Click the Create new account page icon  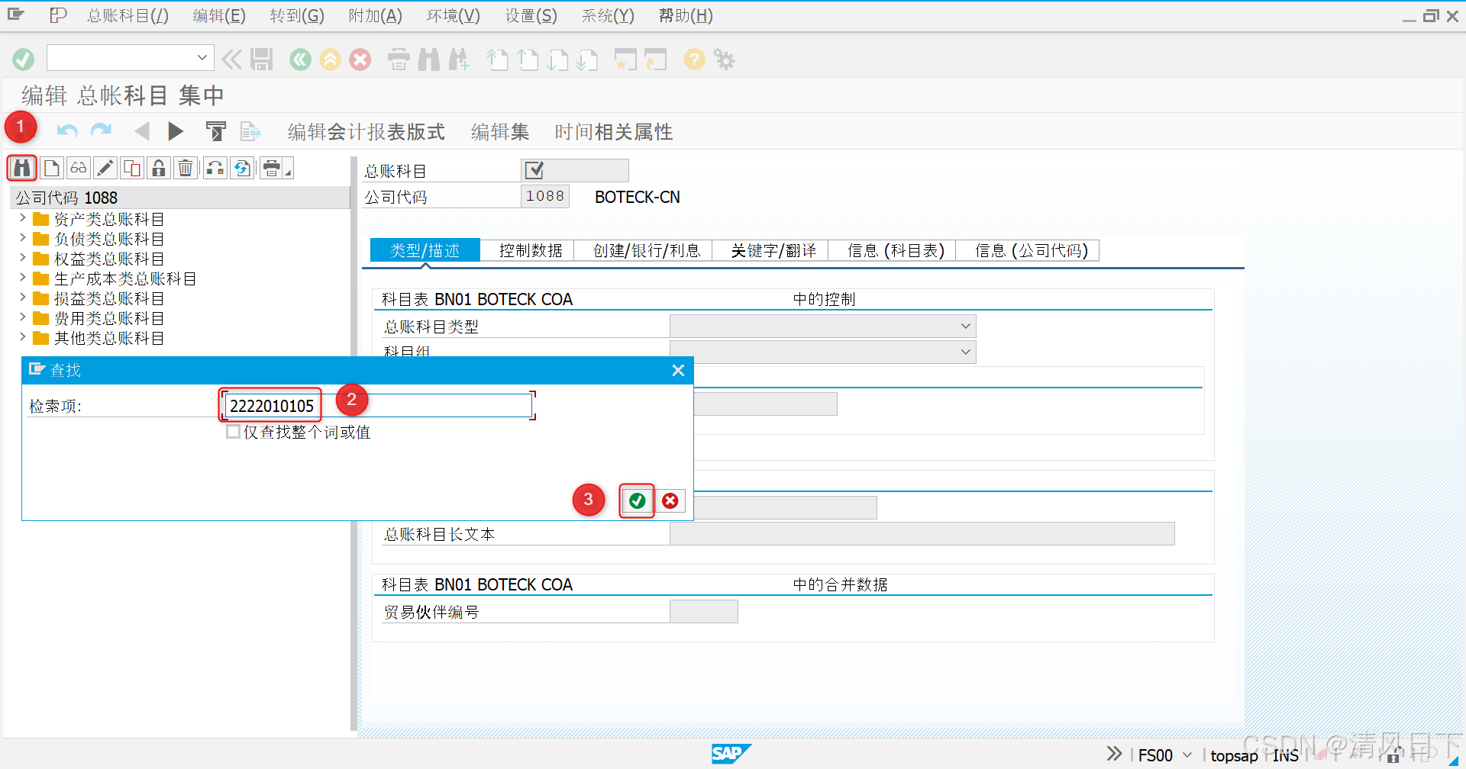(51, 168)
